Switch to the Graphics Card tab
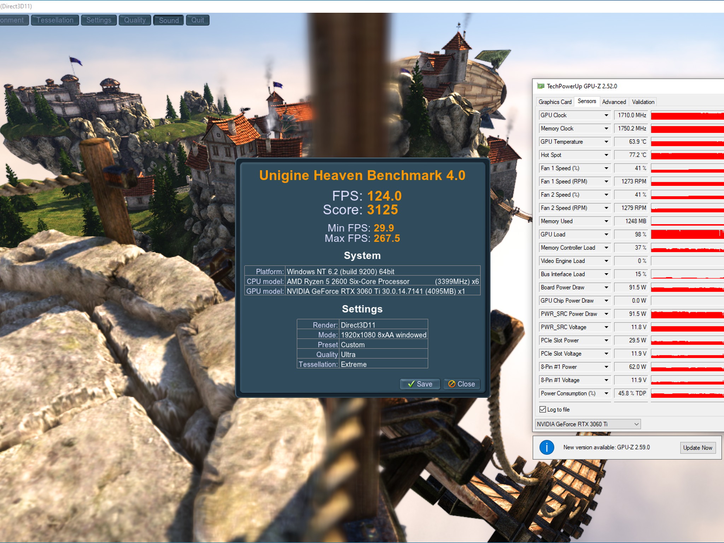The image size is (724, 543). (555, 102)
